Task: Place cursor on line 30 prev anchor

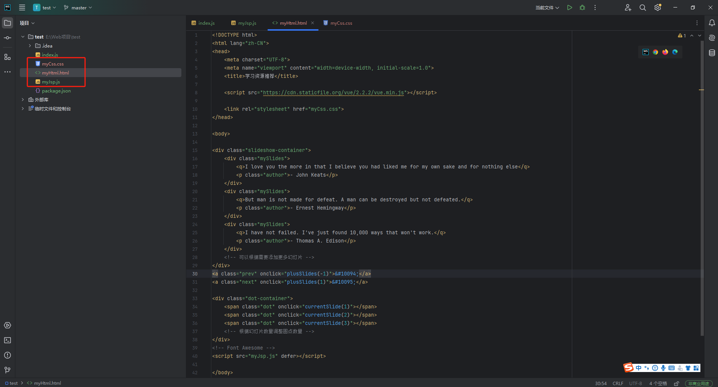Action: 292,274
